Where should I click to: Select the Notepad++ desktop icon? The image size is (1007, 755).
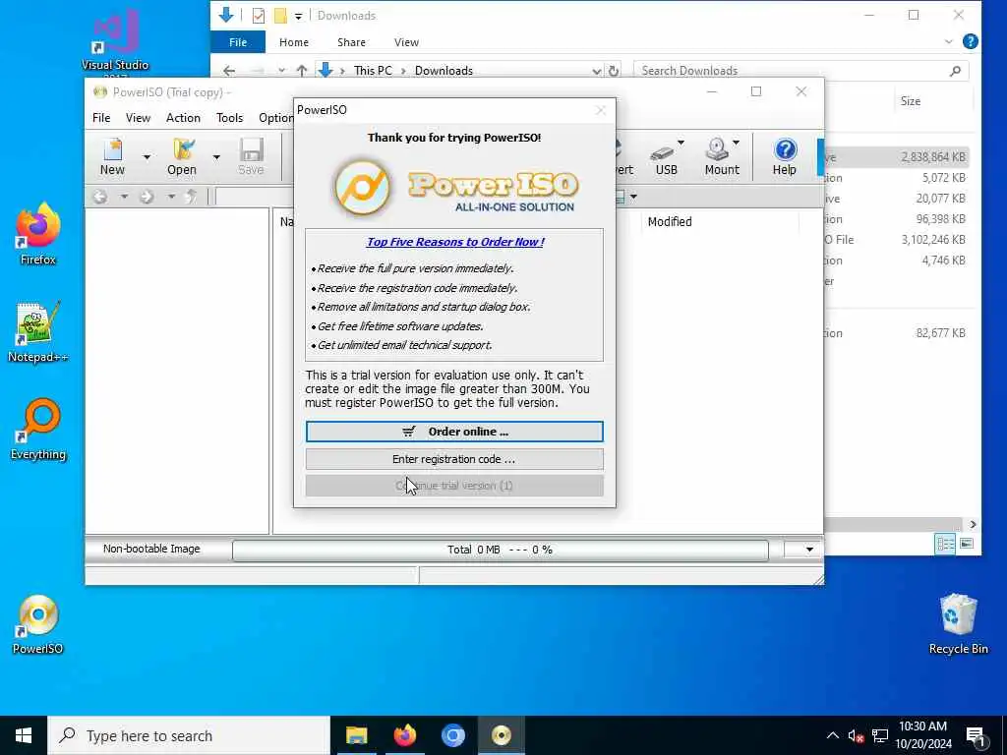click(38, 332)
